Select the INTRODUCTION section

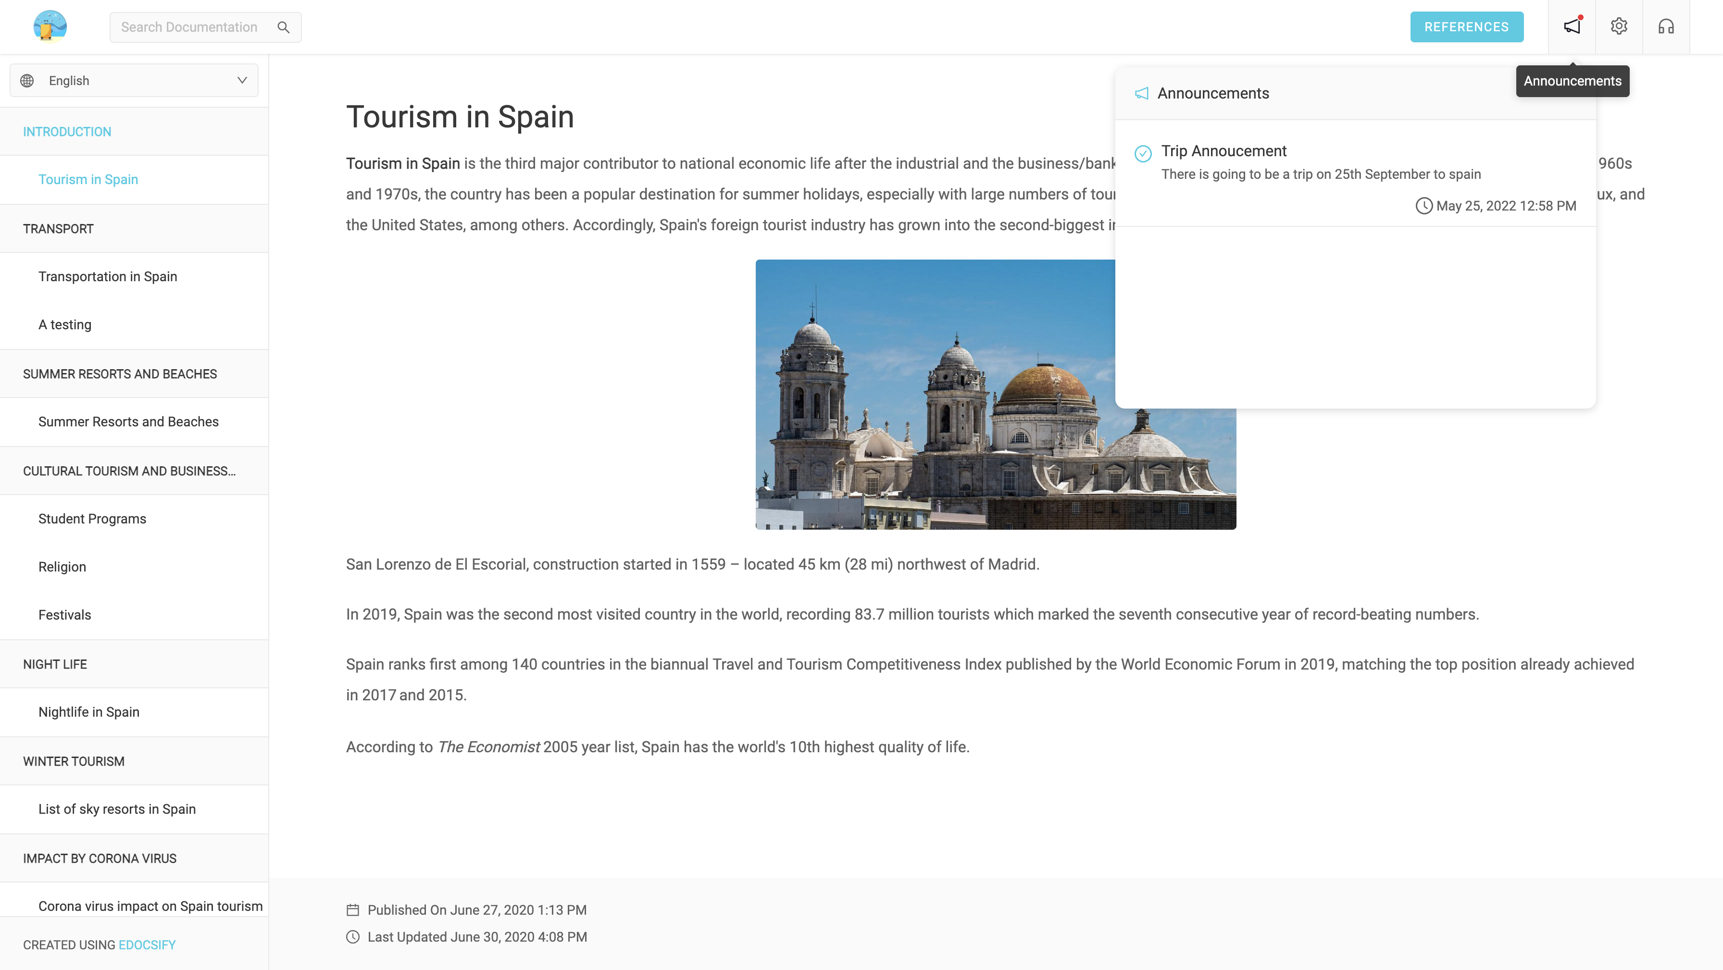[x=135, y=132]
